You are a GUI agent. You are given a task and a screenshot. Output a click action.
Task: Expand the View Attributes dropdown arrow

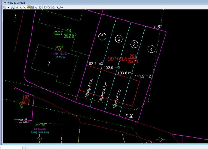[x=8, y=7]
